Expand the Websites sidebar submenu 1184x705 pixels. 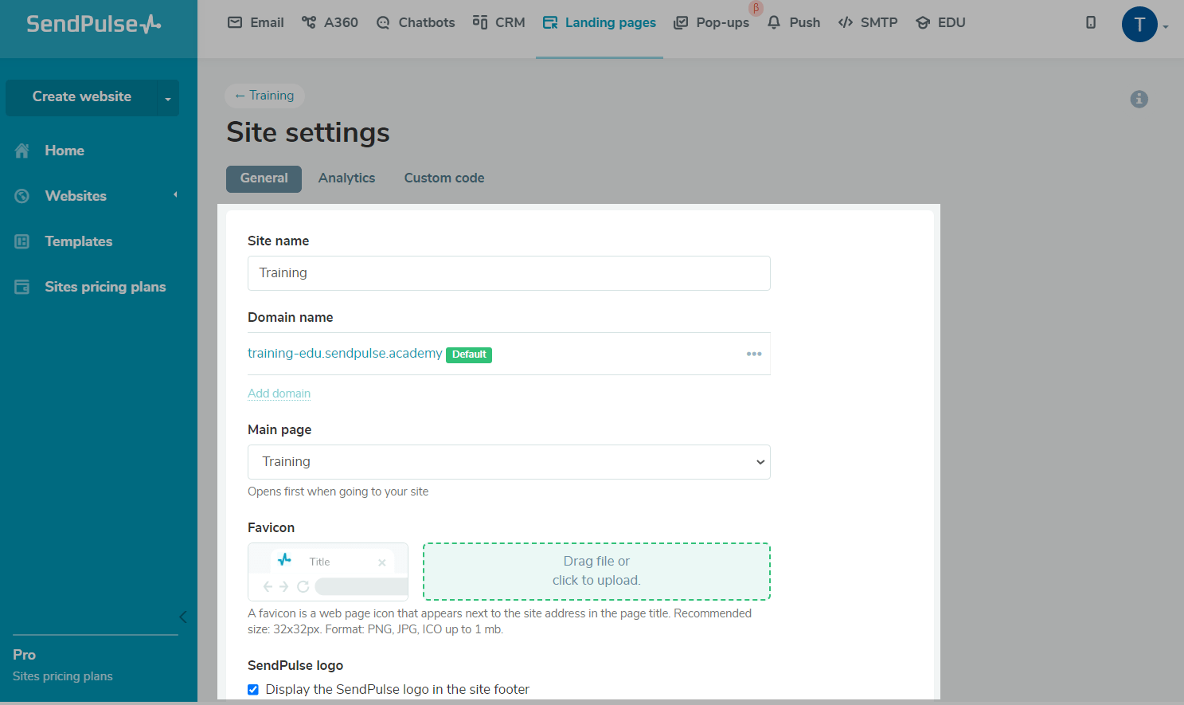click(175, 195)
